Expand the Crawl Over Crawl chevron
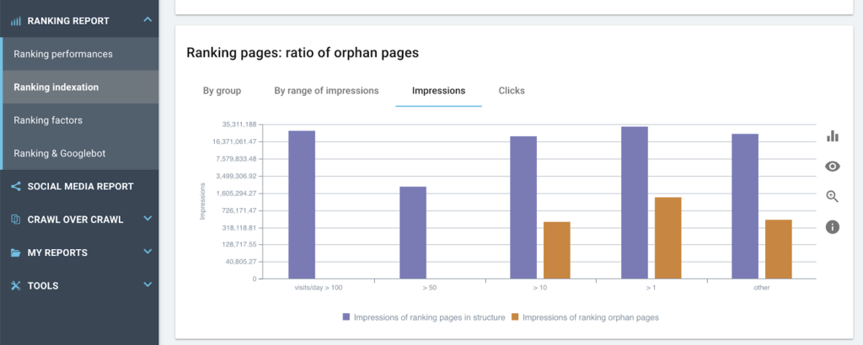The width and height of the screenshot is (863, 345). [x=147, y=220]
